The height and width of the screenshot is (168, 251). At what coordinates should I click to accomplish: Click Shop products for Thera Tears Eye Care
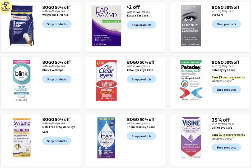click(x=141, y=136)
